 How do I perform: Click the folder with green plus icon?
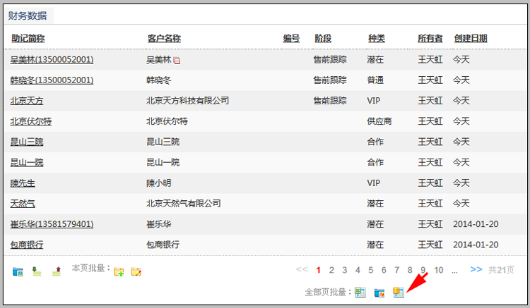(x=119, y=271)
